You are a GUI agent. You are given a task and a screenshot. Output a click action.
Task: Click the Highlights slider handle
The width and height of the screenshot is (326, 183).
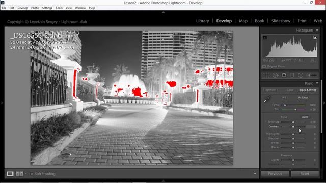293,134
